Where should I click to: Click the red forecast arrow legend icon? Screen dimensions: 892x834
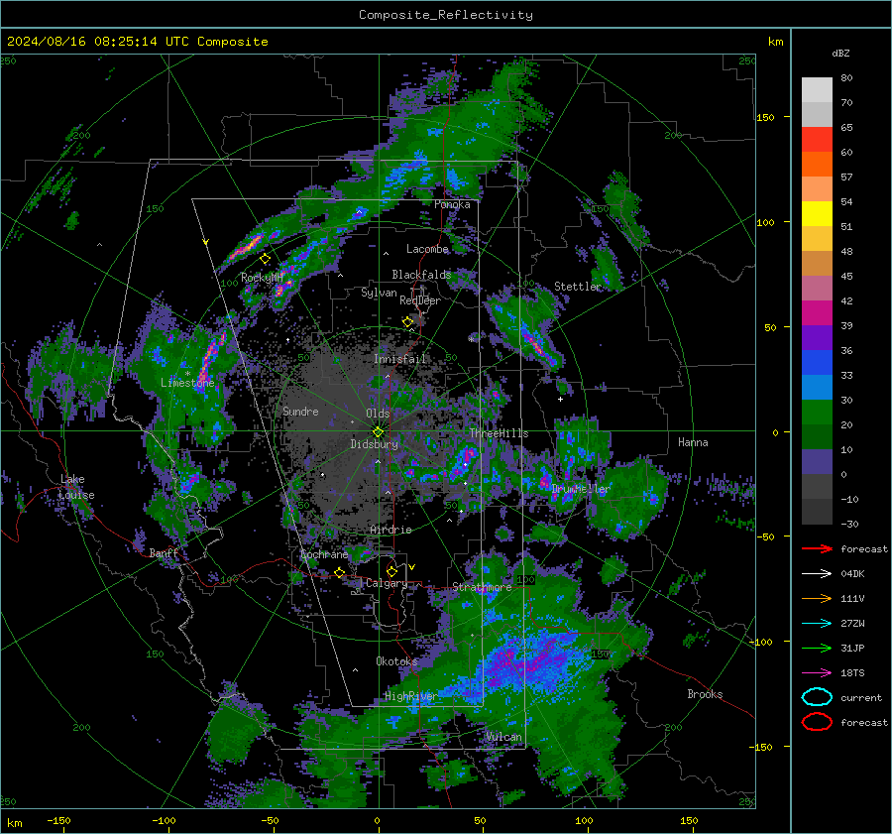(817, 548)
